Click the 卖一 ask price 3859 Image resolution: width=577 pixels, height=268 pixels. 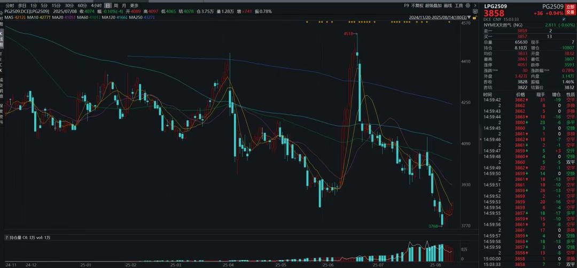point(522,31)
